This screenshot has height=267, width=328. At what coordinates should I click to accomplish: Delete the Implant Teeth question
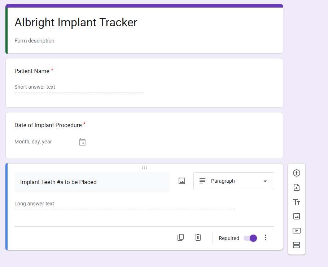(198, 237)
